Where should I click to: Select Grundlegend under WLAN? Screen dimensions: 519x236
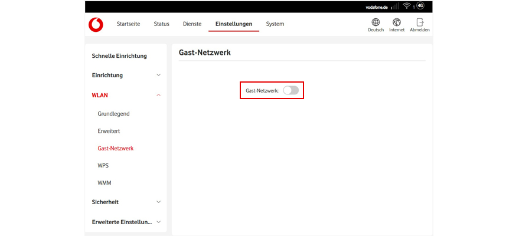[x=113, y=113]
